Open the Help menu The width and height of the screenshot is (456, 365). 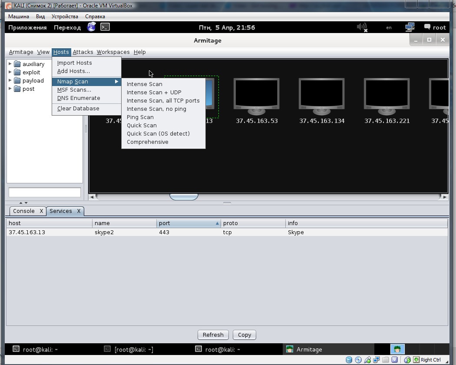[x=139, y=52]
